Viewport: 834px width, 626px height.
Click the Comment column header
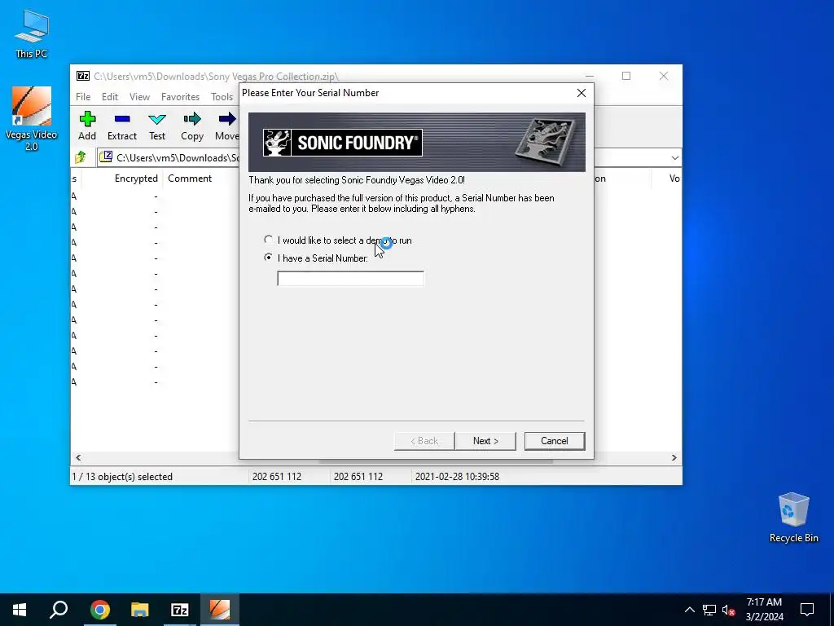(x=190, y=179)
